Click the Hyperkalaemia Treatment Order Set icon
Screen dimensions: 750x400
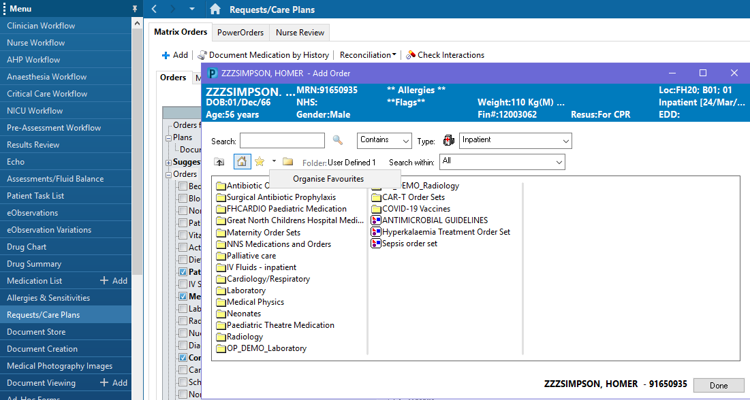(377, 232)
